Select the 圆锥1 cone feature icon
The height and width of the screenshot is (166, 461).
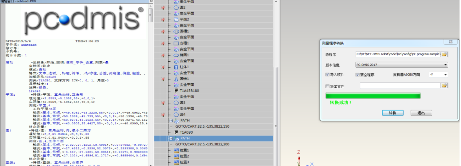[x=176, y=79]
